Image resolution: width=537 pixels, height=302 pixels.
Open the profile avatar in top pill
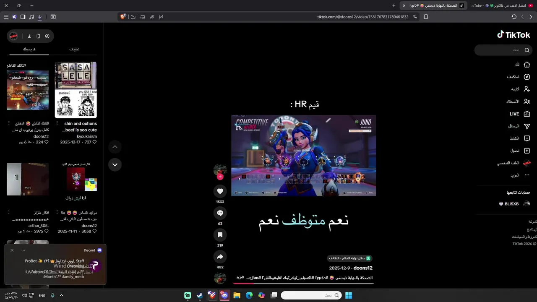coord(14,36)
